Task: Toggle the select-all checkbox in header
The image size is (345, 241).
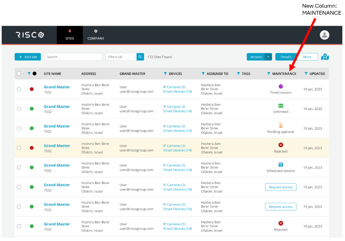Action: click(19, 74)
